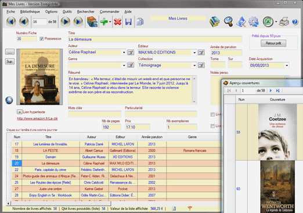
Task: Expand the Collection dropdown
Action: 194,66
